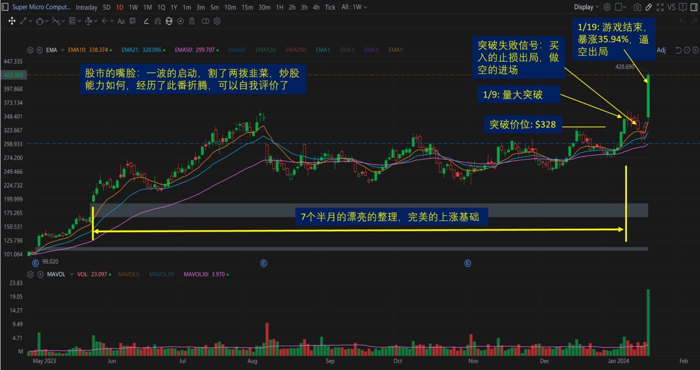Open MAVOL indicator settings gear
The image size is (700, 370).
click(30, 274)
